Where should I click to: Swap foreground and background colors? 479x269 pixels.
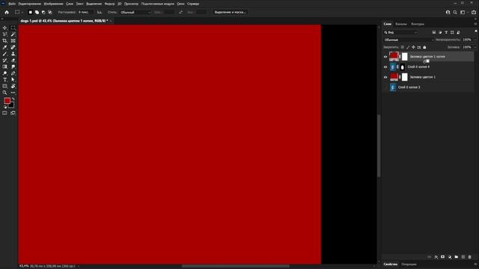click(x=13, y=99)
